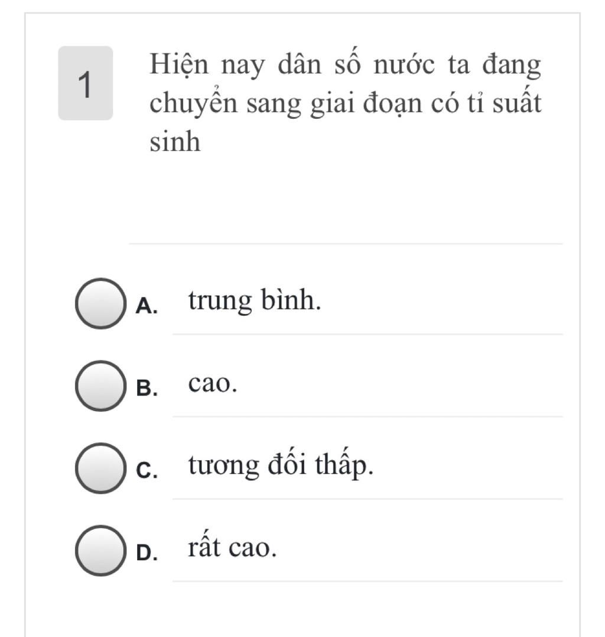Click the gray question number 1 badge
Image resolution: width=605 pixels, height=637 pixels.
click(85, 83)
